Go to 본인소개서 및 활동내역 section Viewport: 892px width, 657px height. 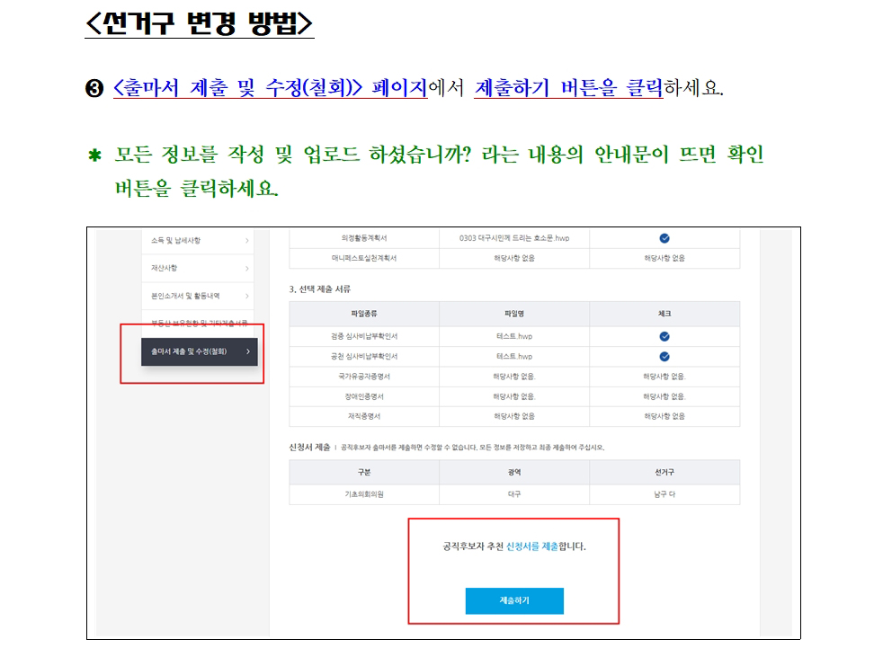185,295
